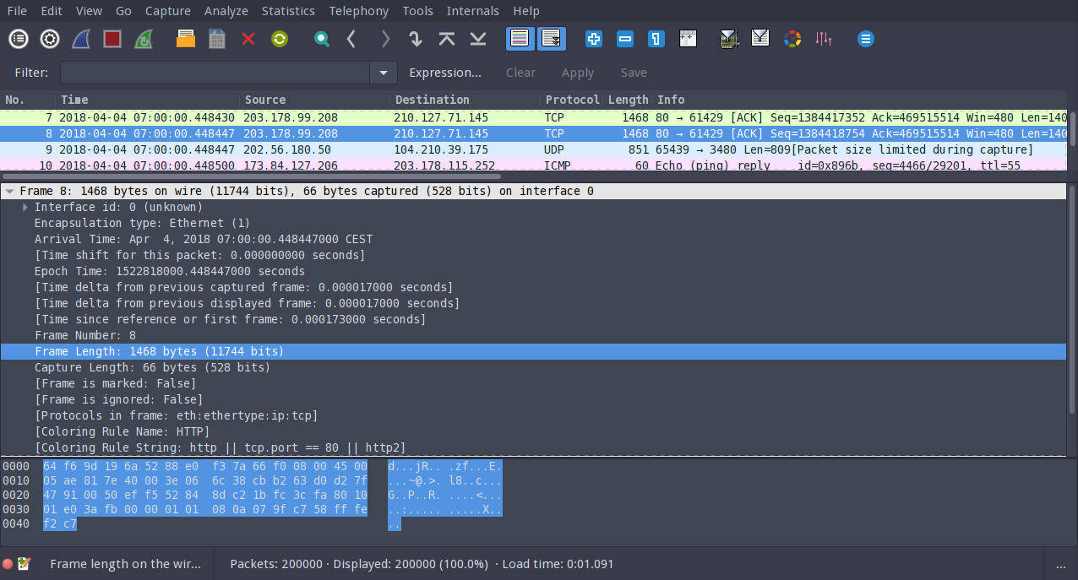Open the display filter history dropdown
Screen dimensions: 1078x580
tap(384, 73)
